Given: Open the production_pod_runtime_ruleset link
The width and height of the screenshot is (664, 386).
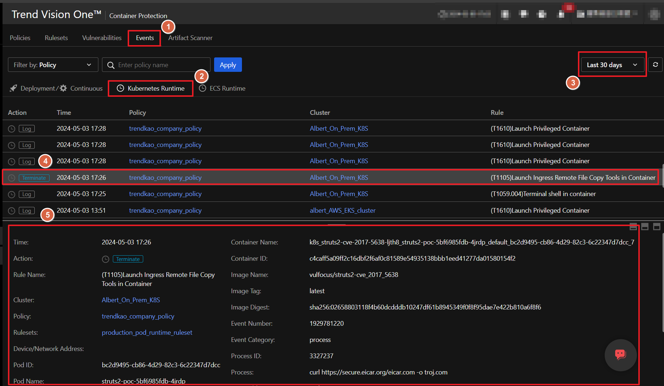Looking at the screenshot, I should click(x=147, y=333).
